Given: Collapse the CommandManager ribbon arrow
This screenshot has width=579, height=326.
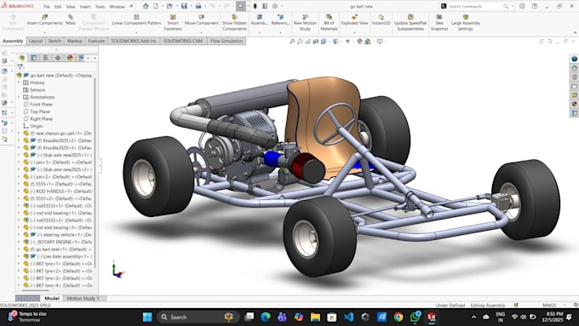Looking at the screenshot, I should pos(575,33).
